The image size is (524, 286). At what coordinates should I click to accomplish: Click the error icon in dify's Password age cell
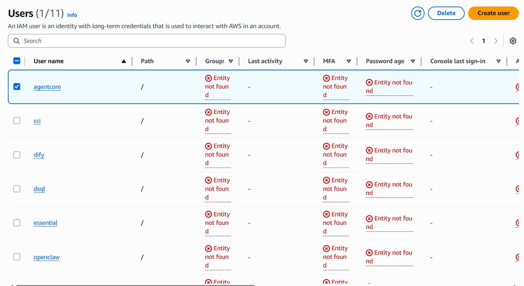pyautogui.click(x=369, y=150)
